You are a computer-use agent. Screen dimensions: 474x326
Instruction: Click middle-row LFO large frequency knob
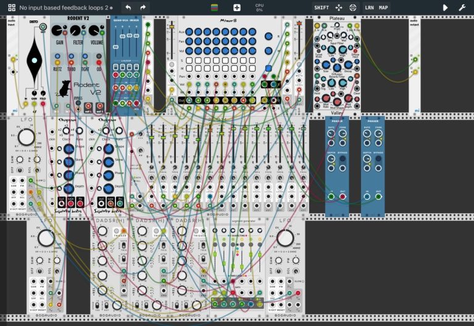point(27,137)
